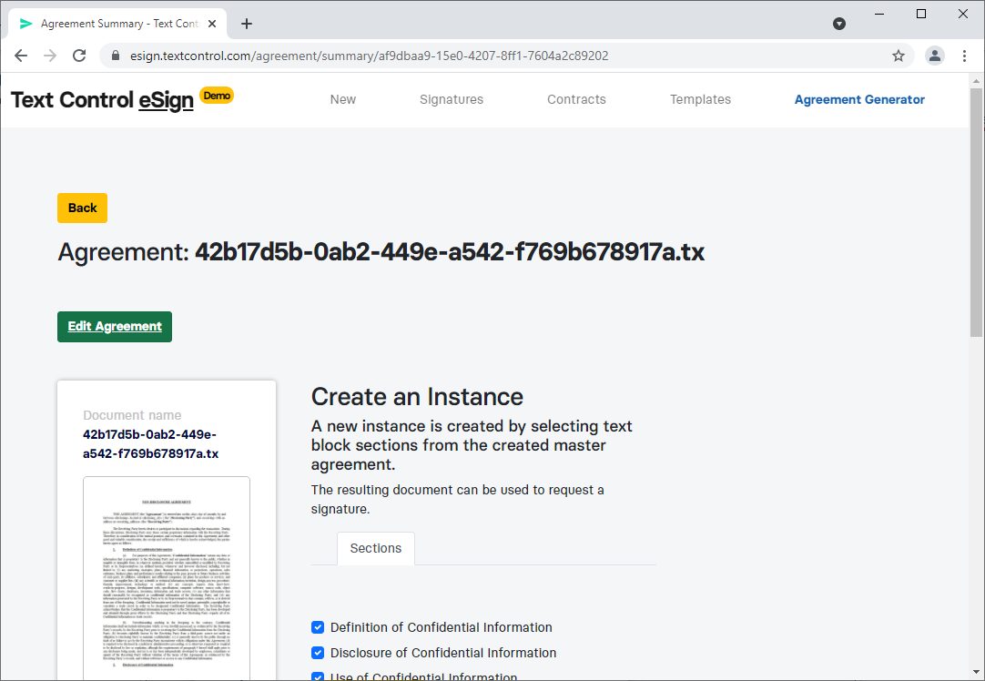
Task: Open the agreement document preview thumbnail
Action: [x=167, y=579]
